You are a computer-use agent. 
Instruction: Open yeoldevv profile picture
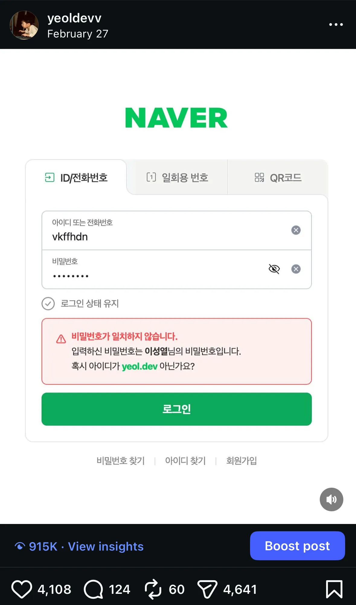point(24,25)
